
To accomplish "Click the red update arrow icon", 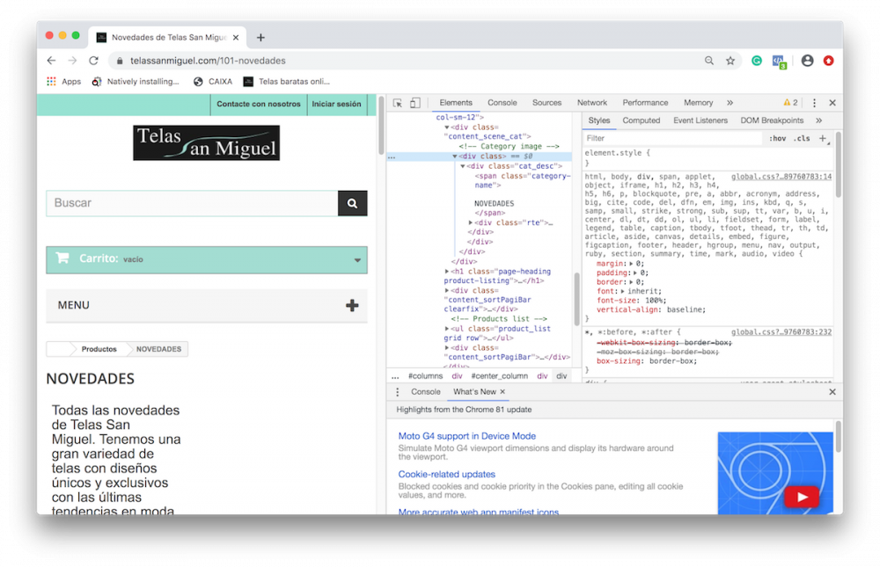I will [828, 61].
